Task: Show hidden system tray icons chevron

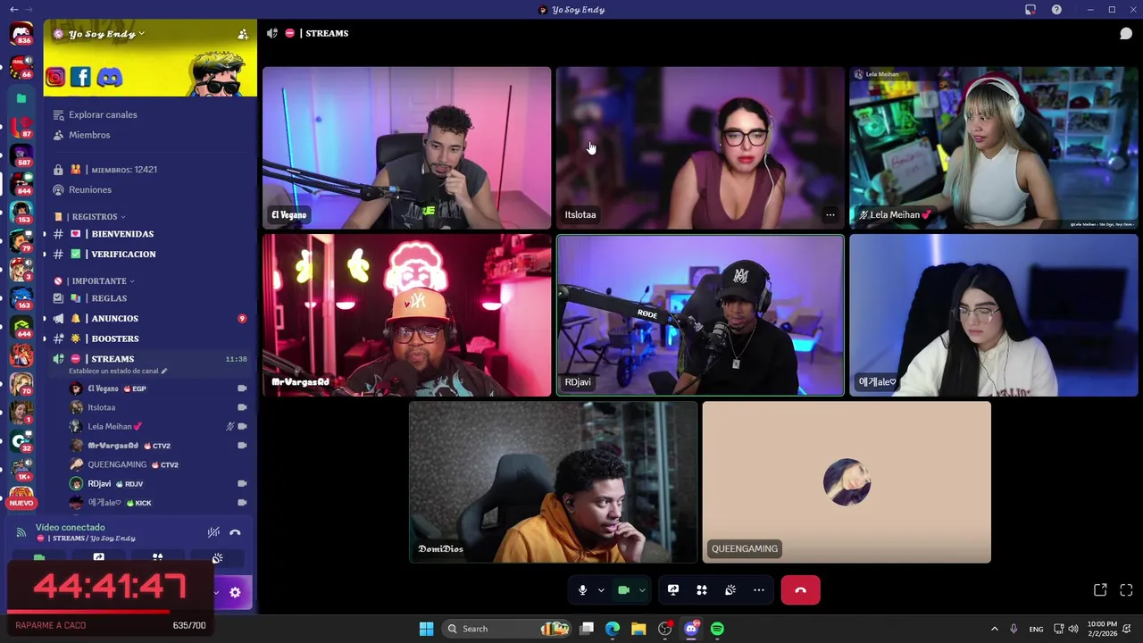Action: 994,629
